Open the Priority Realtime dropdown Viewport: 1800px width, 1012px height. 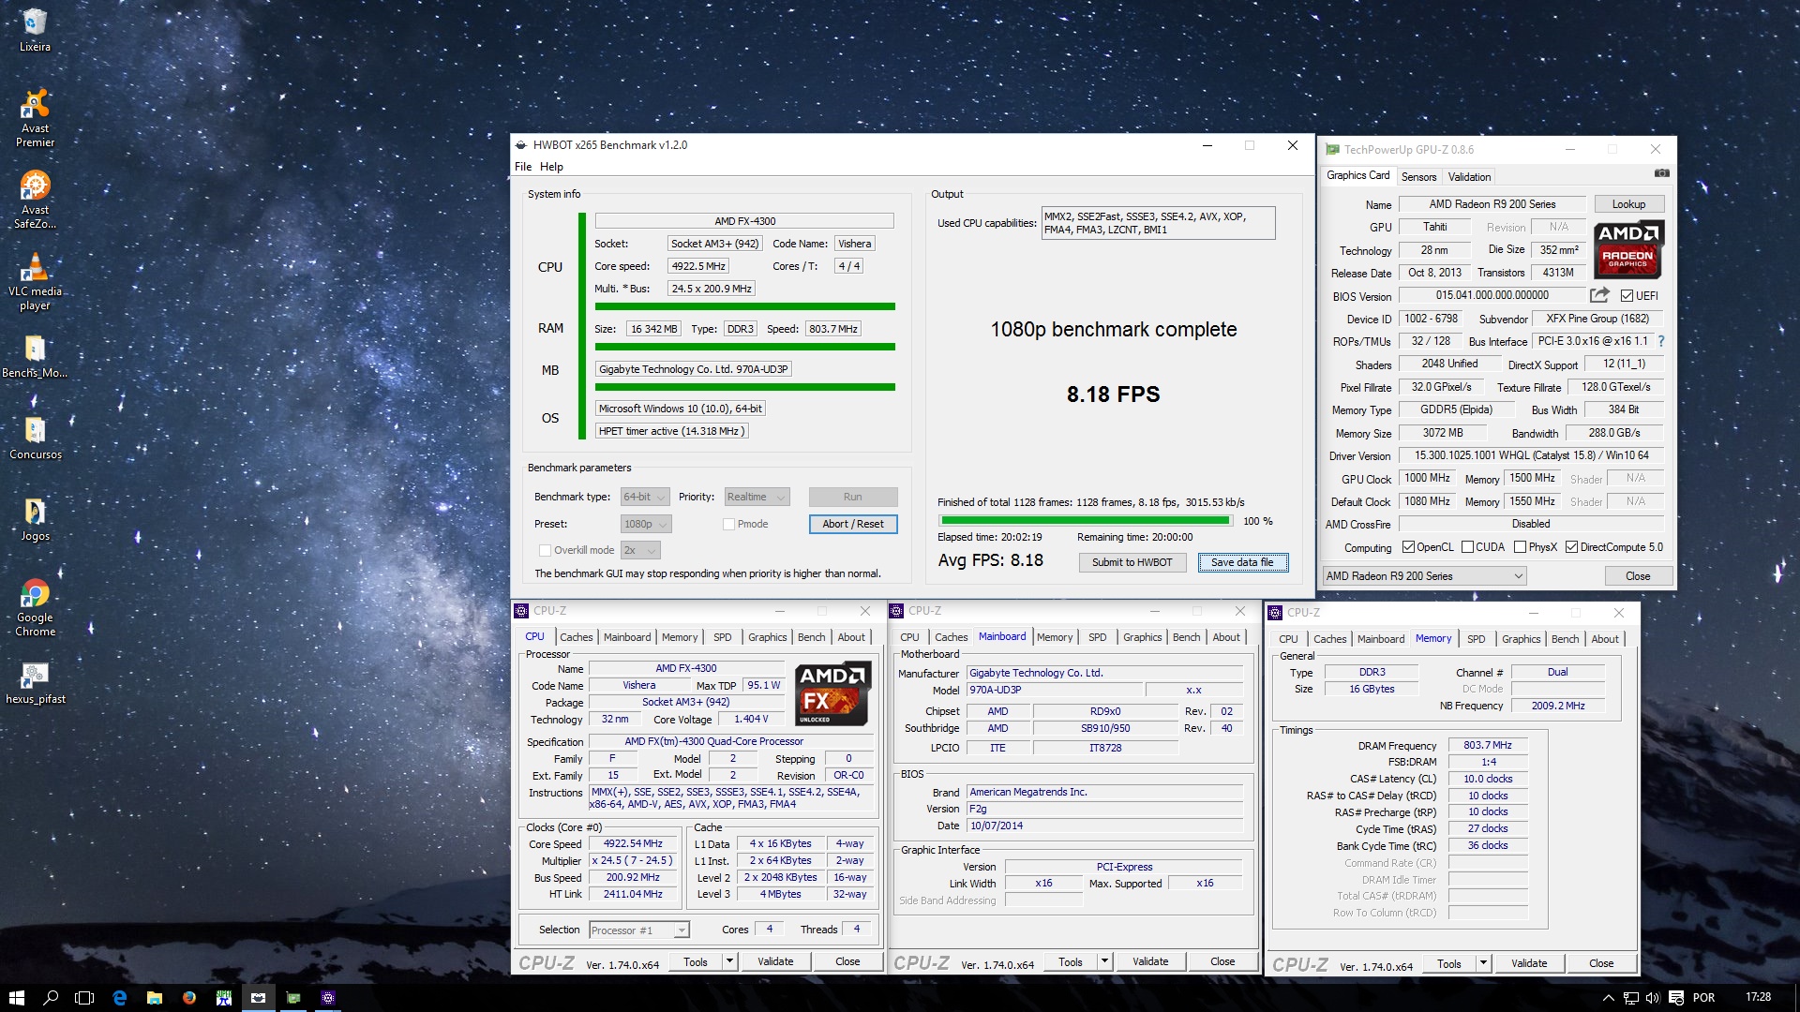(x=756, y=497)
